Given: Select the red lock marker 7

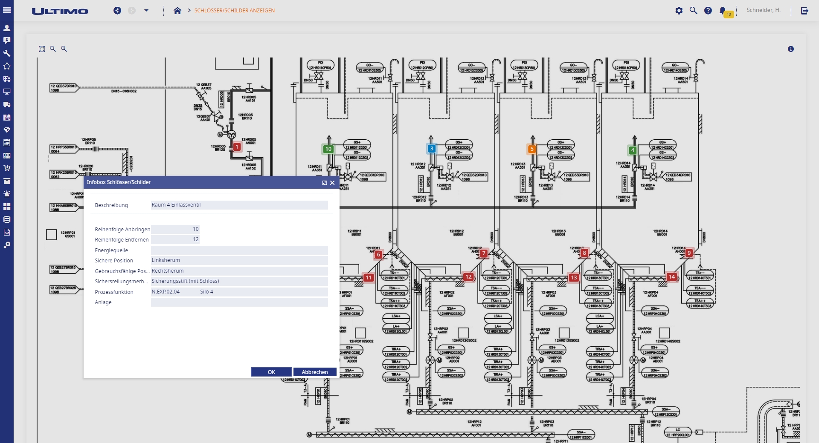Looking at the screenshot, I should click(484, 253).
